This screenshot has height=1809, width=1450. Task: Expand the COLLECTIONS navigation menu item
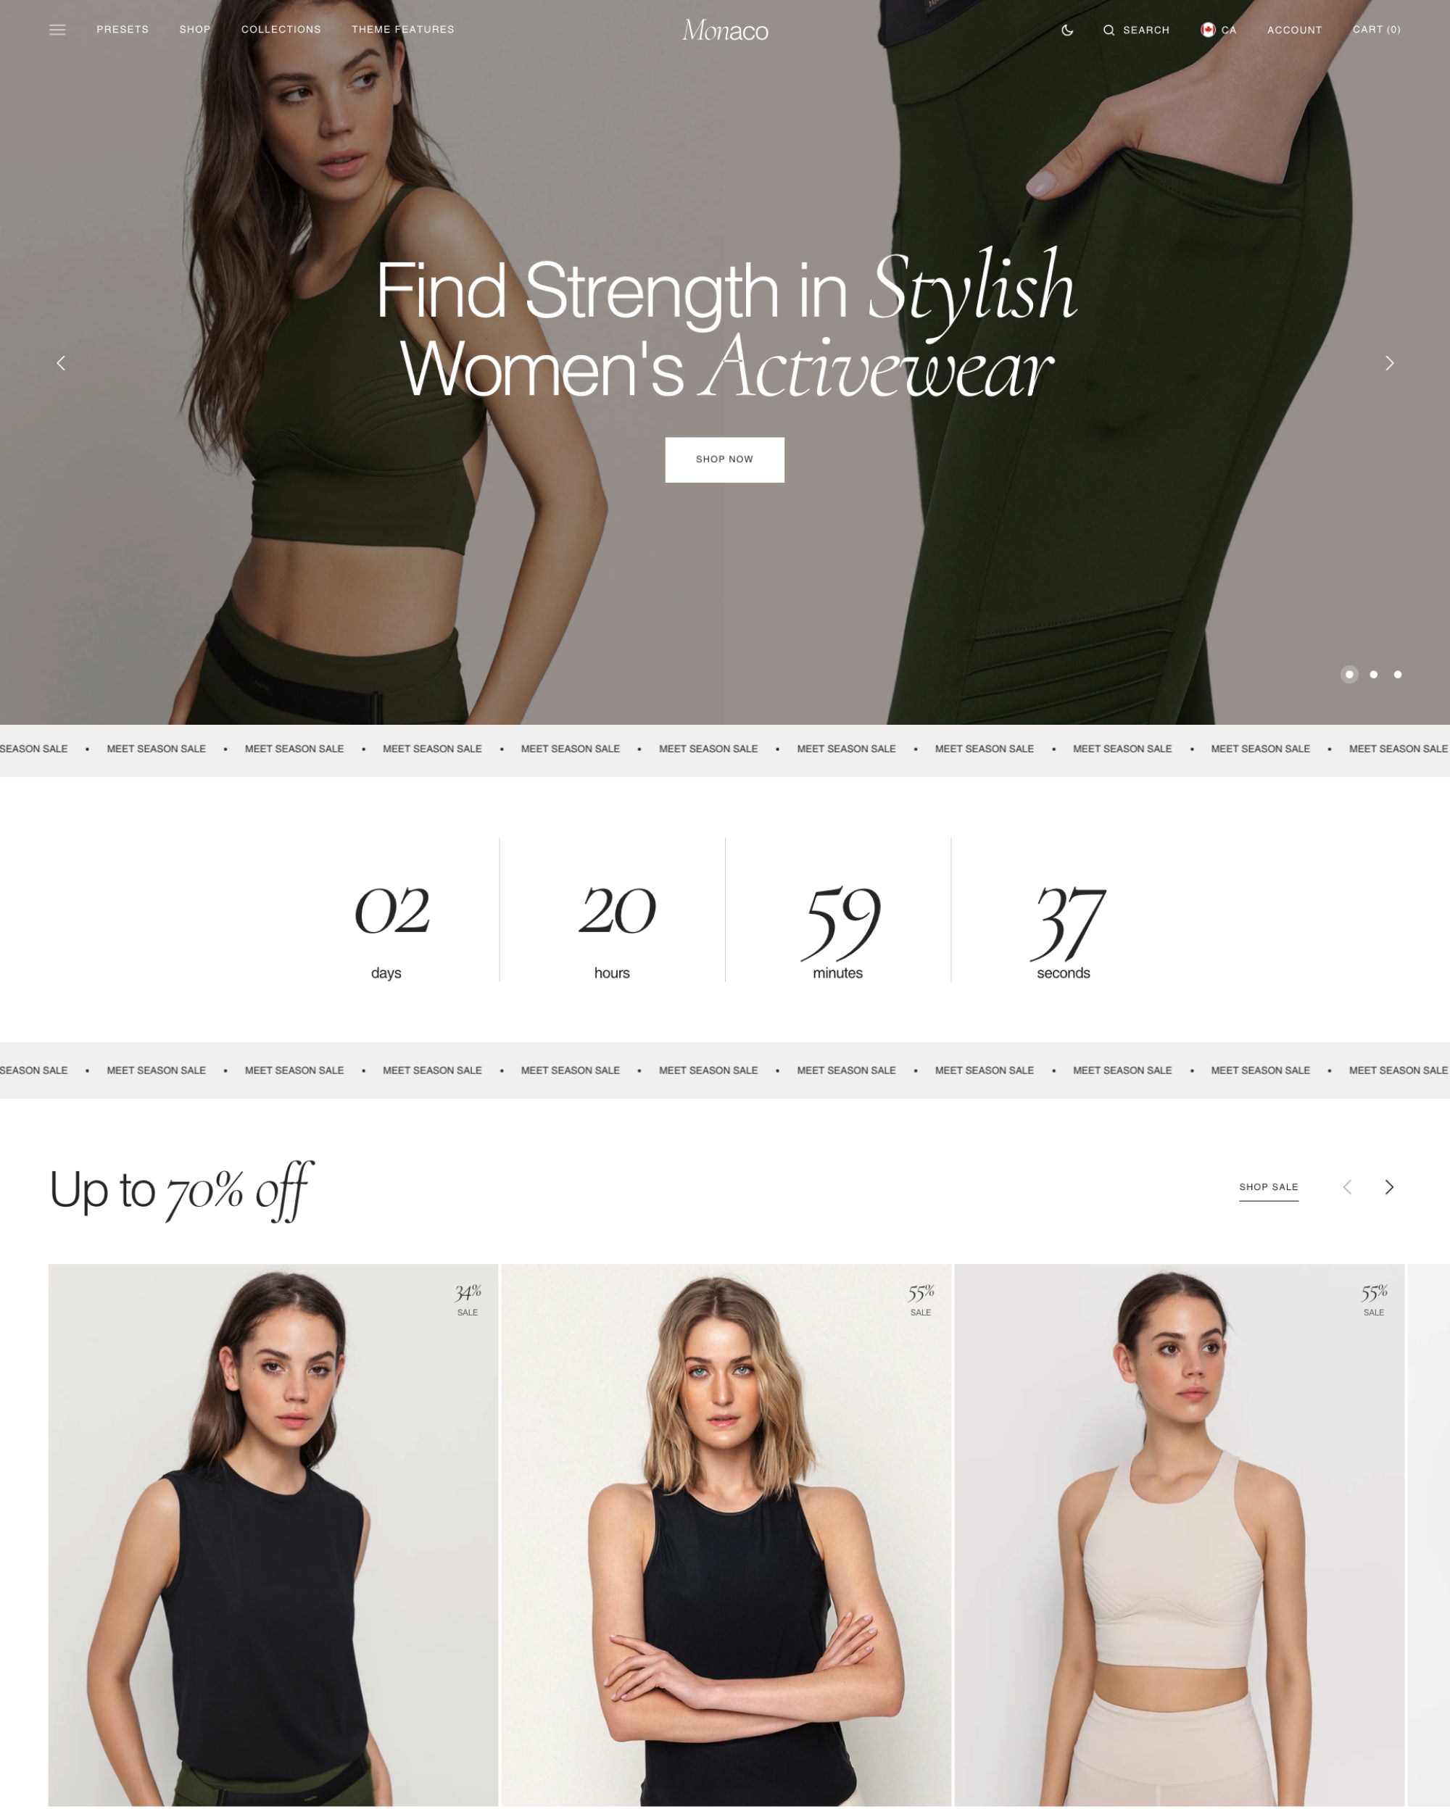[x=280, y=30]
